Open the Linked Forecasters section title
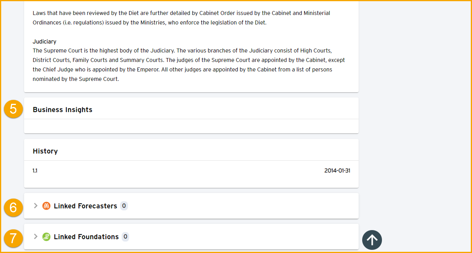The height and width of the screenshot is (253, 472). [85, 206]
